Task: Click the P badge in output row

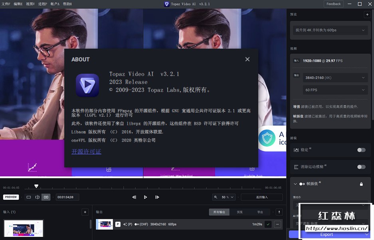Action: 118,224
